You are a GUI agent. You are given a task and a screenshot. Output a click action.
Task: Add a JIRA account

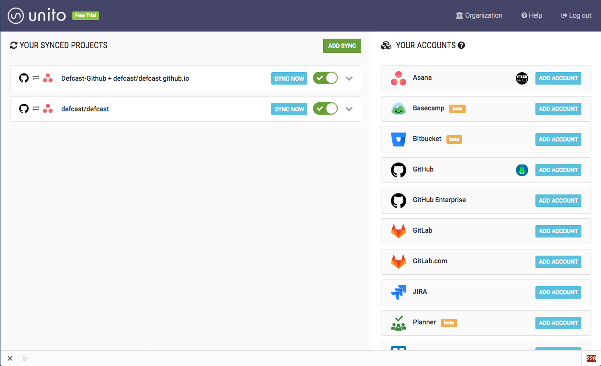[558, 292]
